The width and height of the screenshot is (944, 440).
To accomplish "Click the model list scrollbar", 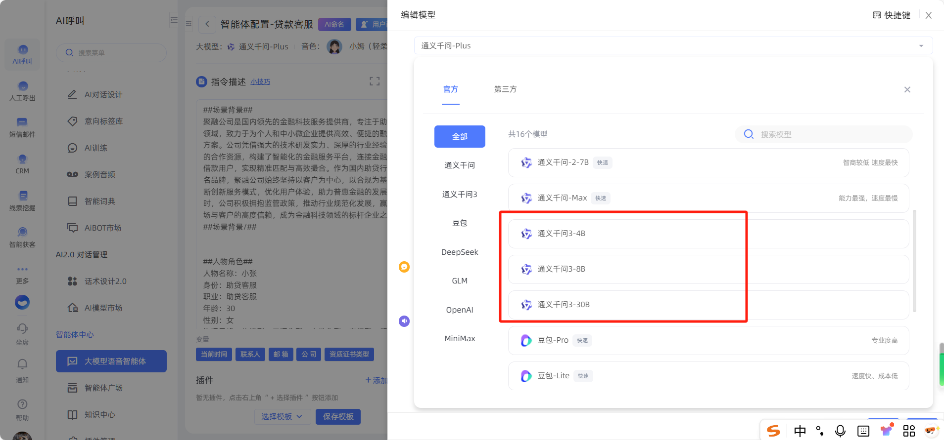I will (x=914, y=261).
